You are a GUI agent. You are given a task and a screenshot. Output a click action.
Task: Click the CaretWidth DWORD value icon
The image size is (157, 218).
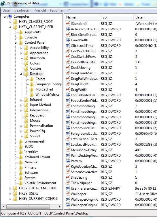[x=68, y=40]
